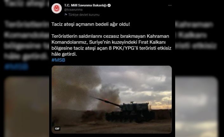The height and width of the screenshot is (137, 224).
Task: Click the blurred hashtag in left background
Action: [16, 67]
